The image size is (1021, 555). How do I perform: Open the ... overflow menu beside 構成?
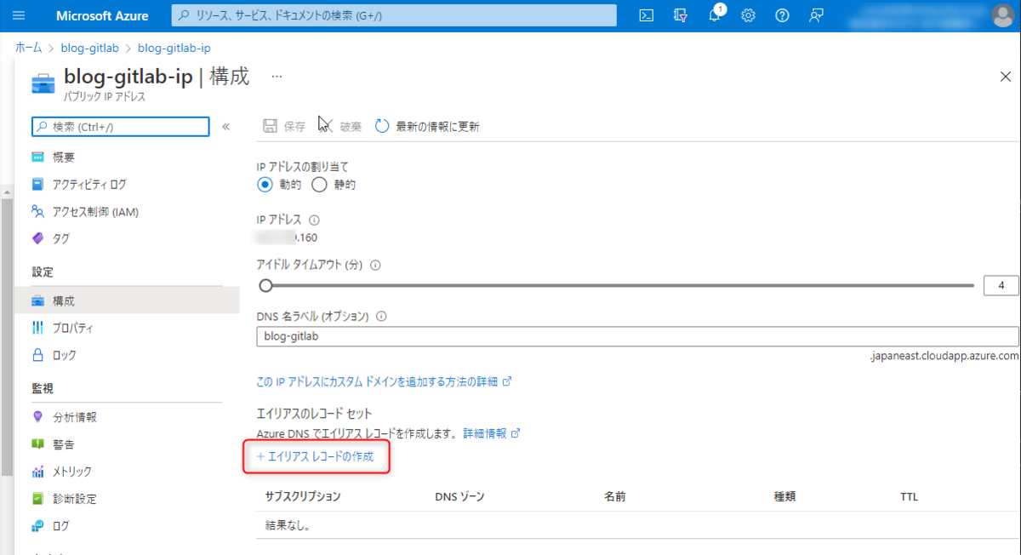click(275, 76)
